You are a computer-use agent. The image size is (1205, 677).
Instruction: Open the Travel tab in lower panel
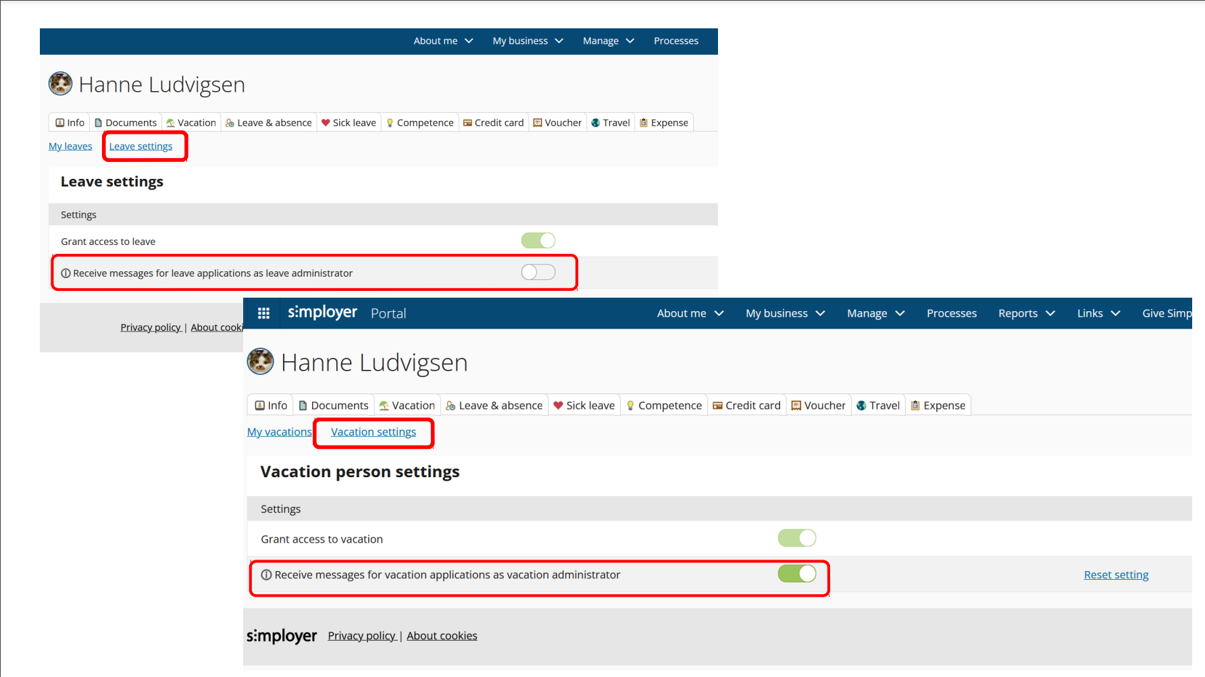877,405
